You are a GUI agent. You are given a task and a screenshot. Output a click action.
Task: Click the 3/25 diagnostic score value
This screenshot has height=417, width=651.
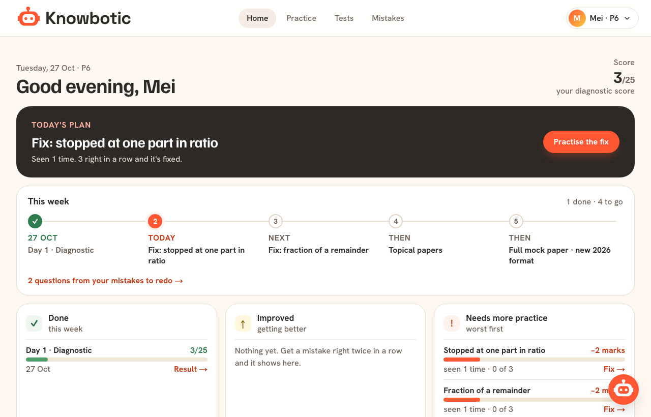pos(624,78)
